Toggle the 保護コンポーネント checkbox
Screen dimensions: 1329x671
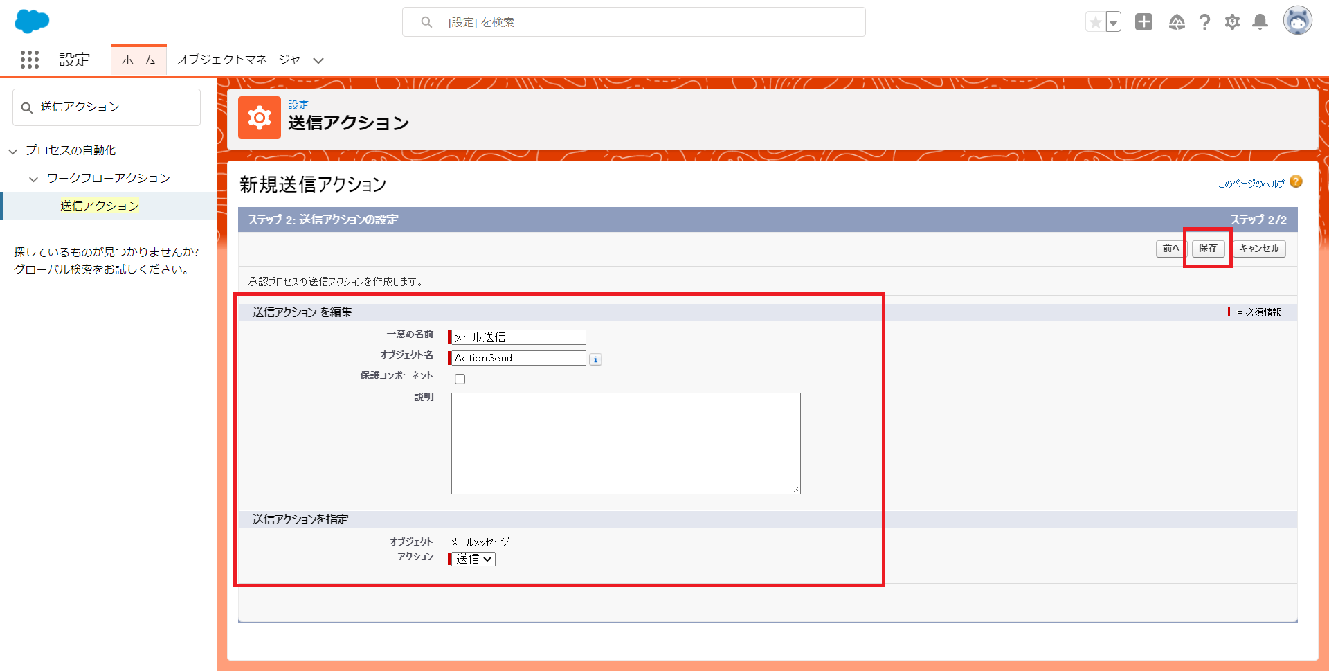pyautogui.click(x=460, y=379)
